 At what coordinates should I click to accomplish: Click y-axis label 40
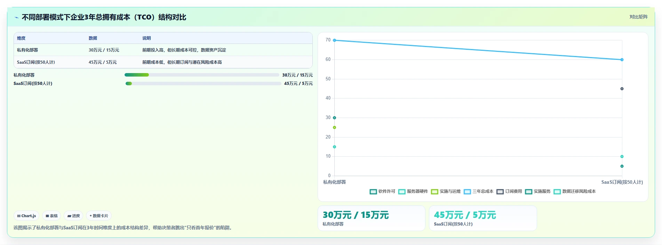click(x=328, y=98)
